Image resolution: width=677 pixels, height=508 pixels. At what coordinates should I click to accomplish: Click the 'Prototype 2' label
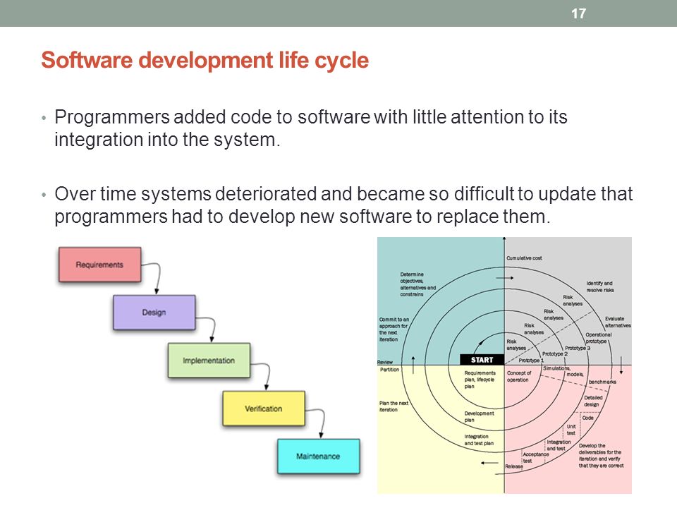[x=555, y=353]
